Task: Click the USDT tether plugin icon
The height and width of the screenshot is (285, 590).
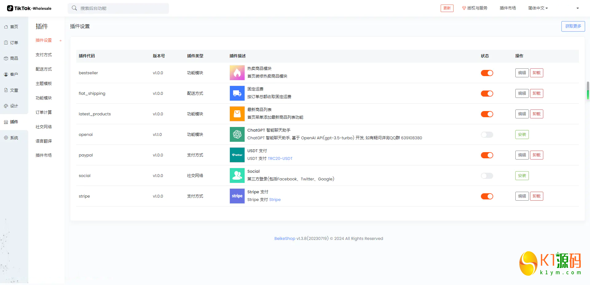Action: click(237, 155)
